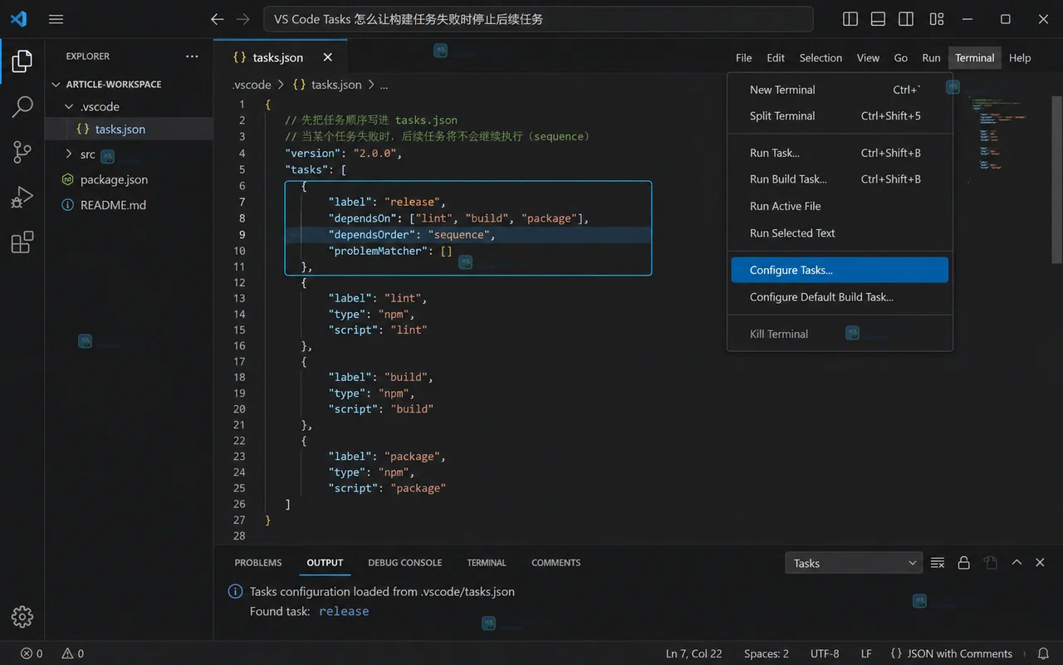The width and height of the screenshot is (1063, 665).
Task: Click Ln 7, Col 22 in status bar
Action: [694, 653]
